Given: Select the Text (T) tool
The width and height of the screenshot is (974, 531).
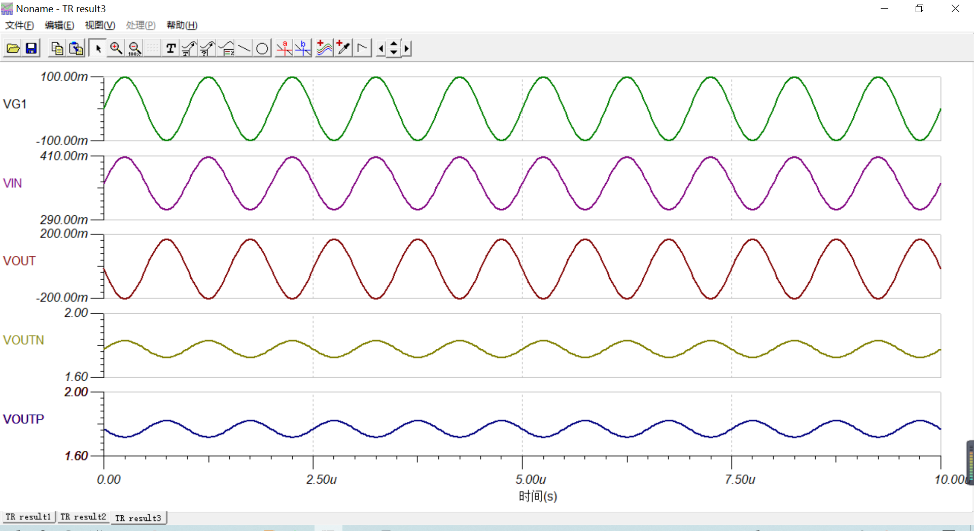Looking at the screenshot, I should 171,49.
